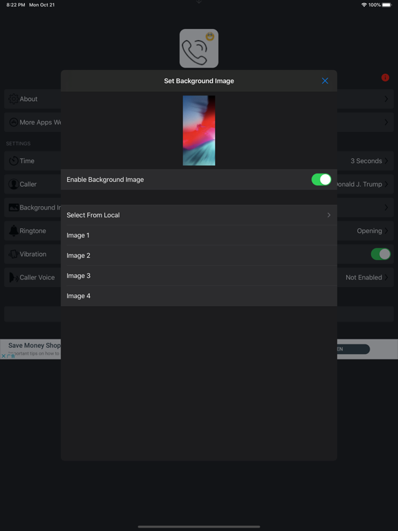This screenshot has height=531, width=398.
Task: Choose Image 2 background
Action: (199, 256)
